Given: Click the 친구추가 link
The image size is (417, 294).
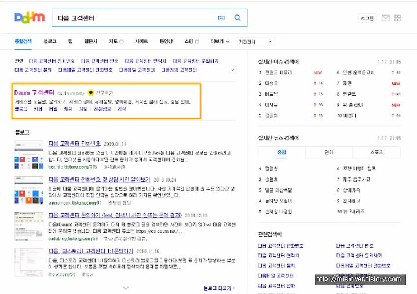Looking at the screenshot, I should [104, 93].
